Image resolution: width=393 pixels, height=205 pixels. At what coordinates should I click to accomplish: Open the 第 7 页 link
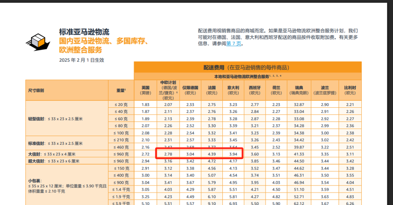click(234, 44)
